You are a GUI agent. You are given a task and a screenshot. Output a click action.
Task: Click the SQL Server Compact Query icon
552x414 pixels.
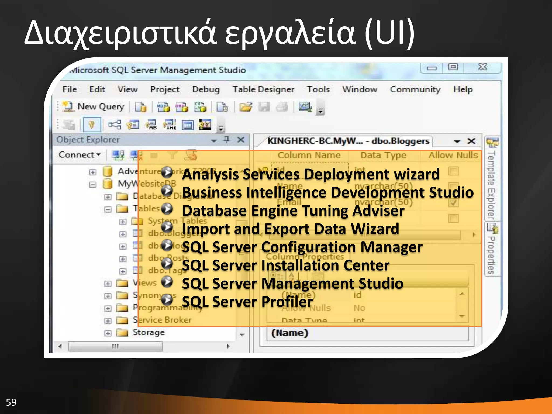222,107
